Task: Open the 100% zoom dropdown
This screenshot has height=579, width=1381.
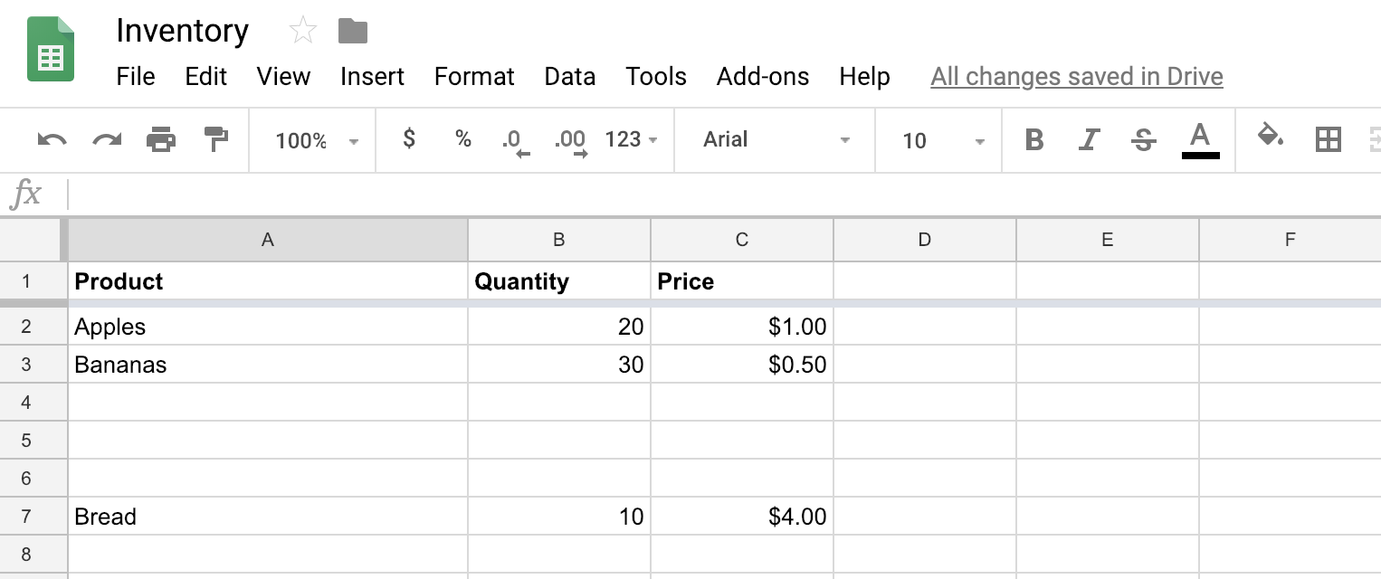Action: click(x=316, y=141)
